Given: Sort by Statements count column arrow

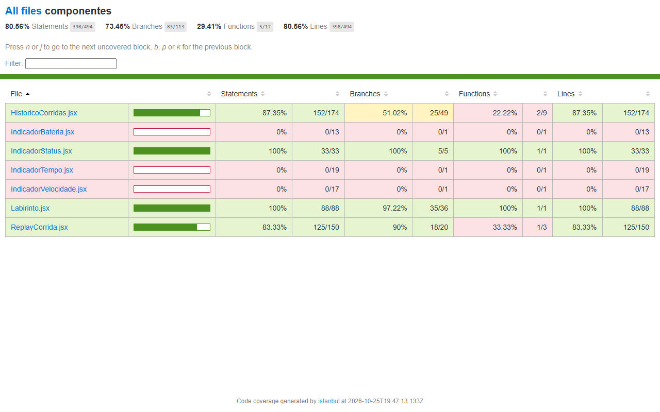Looking at the screenshot, I should (x=337, y=94).
